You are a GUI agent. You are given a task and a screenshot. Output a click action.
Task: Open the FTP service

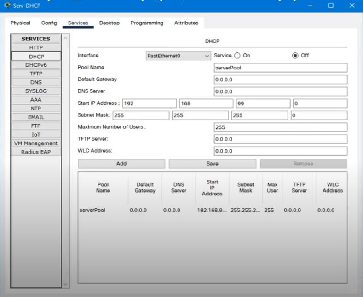pos(36,126)
